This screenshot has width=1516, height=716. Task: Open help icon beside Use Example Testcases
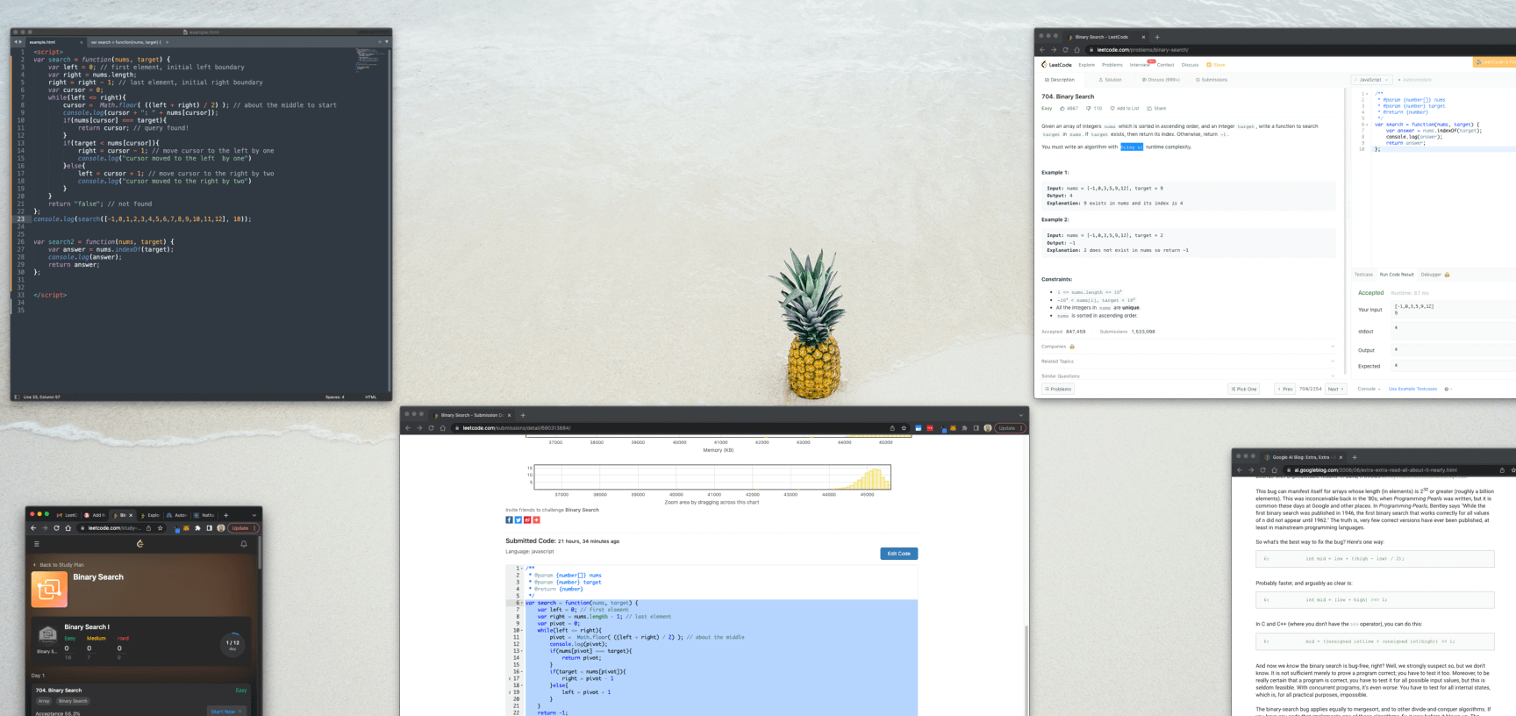pos(1447,389)
